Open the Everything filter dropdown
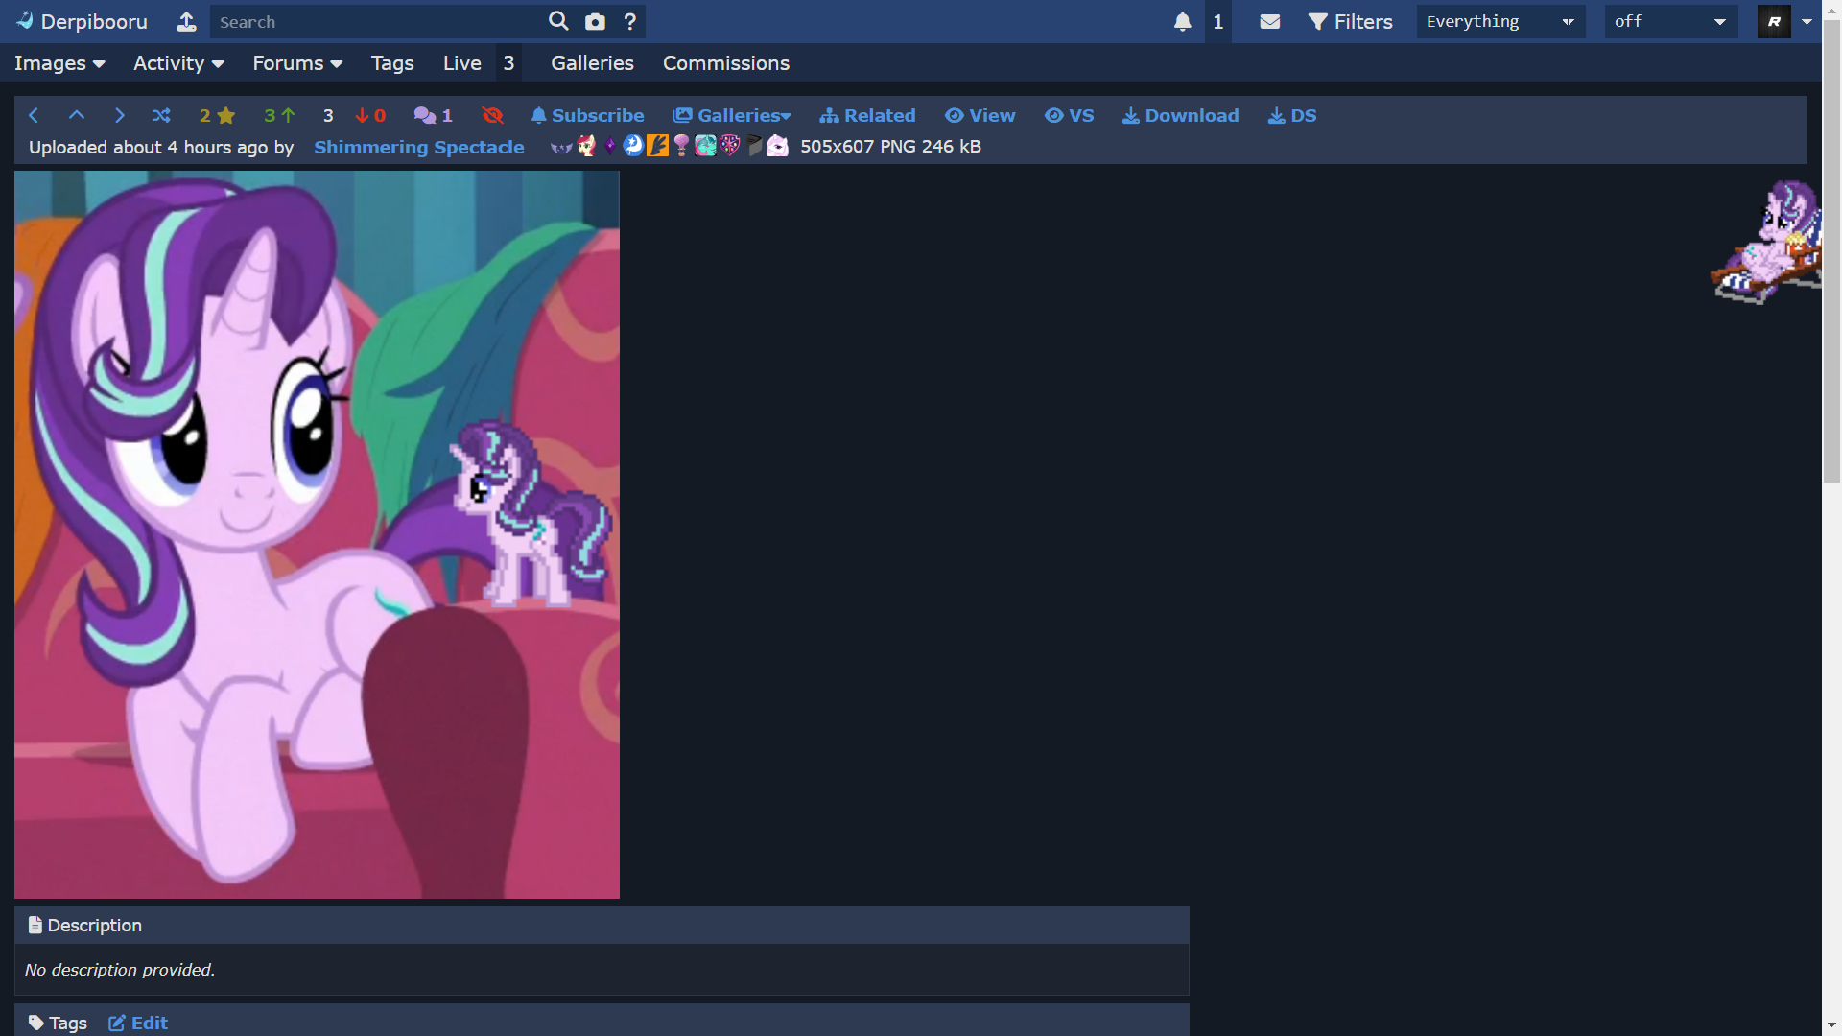Viewport: 1842px width, 1036px height. pyautogui.click(x=1500, y=21)
